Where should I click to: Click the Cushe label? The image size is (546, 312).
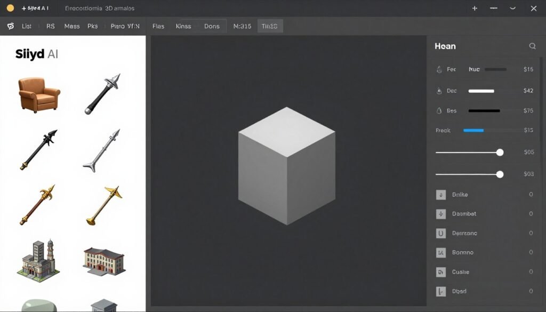460,272
